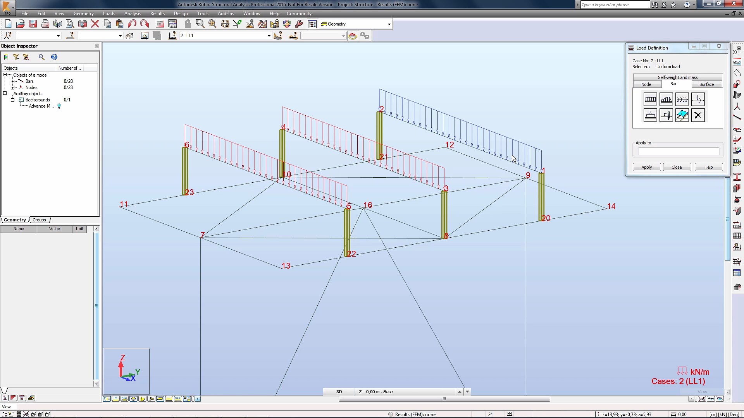744x418 pixels.
Task: Toggle panel thickness display button
Action: (160, 399)
